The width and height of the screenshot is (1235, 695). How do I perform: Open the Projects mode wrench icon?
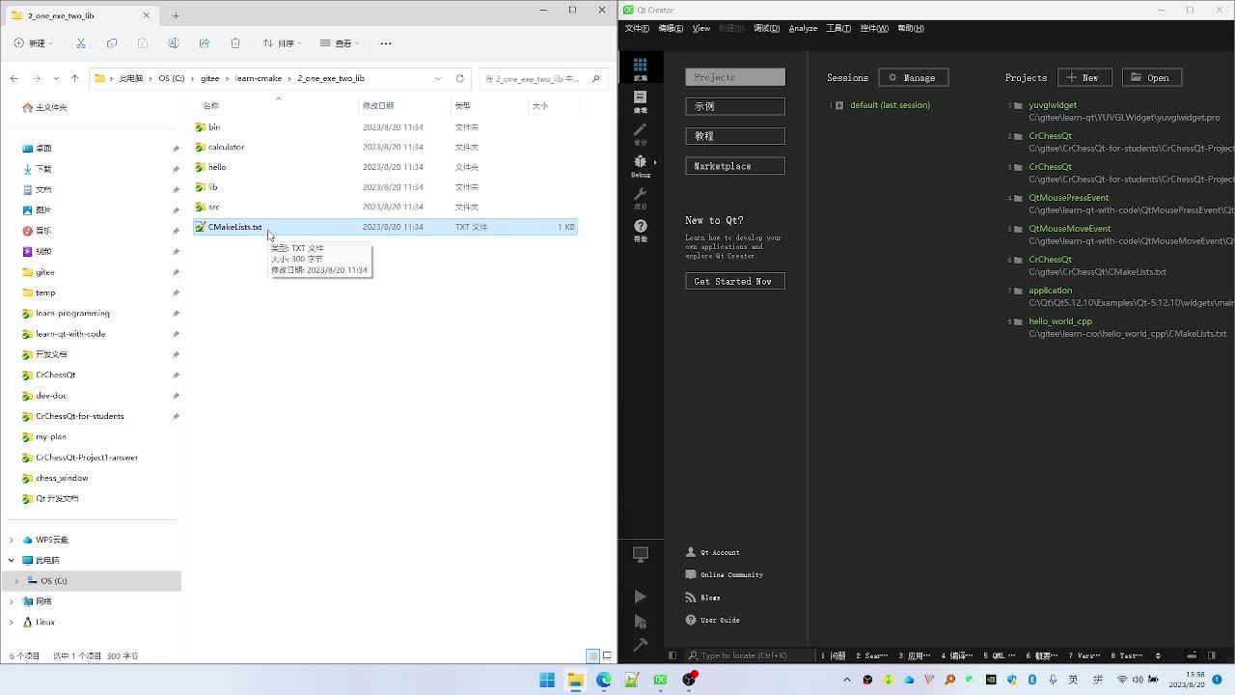640,193
